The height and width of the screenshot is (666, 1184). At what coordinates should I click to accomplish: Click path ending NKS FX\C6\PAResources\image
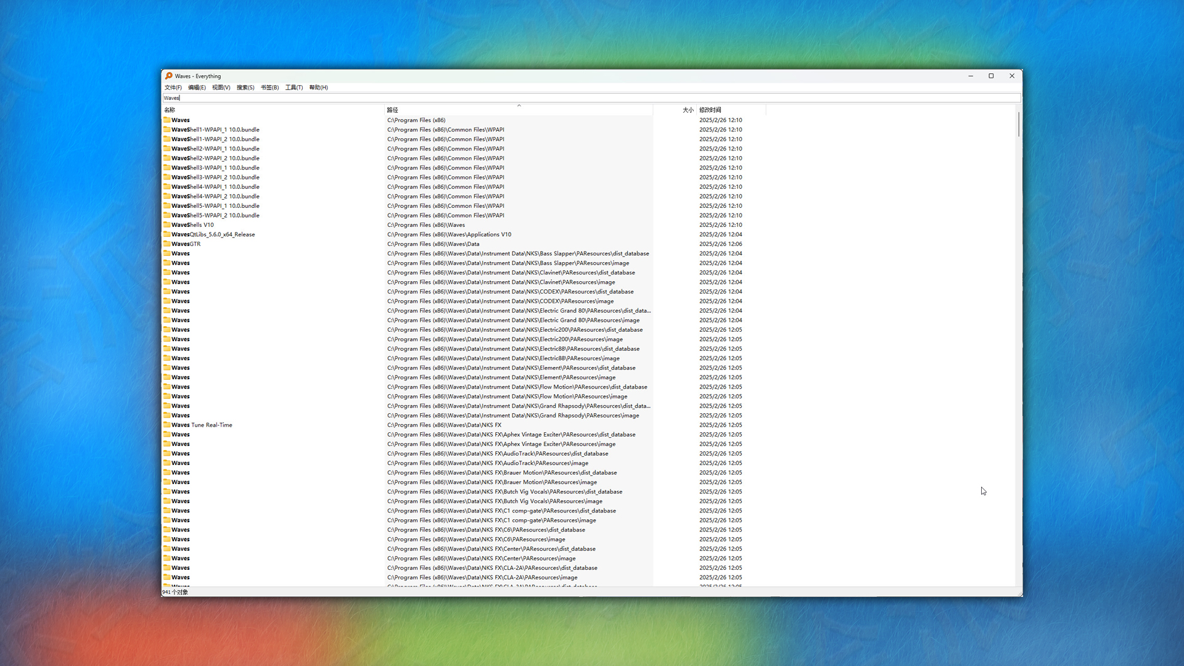(x=476, y=540)
